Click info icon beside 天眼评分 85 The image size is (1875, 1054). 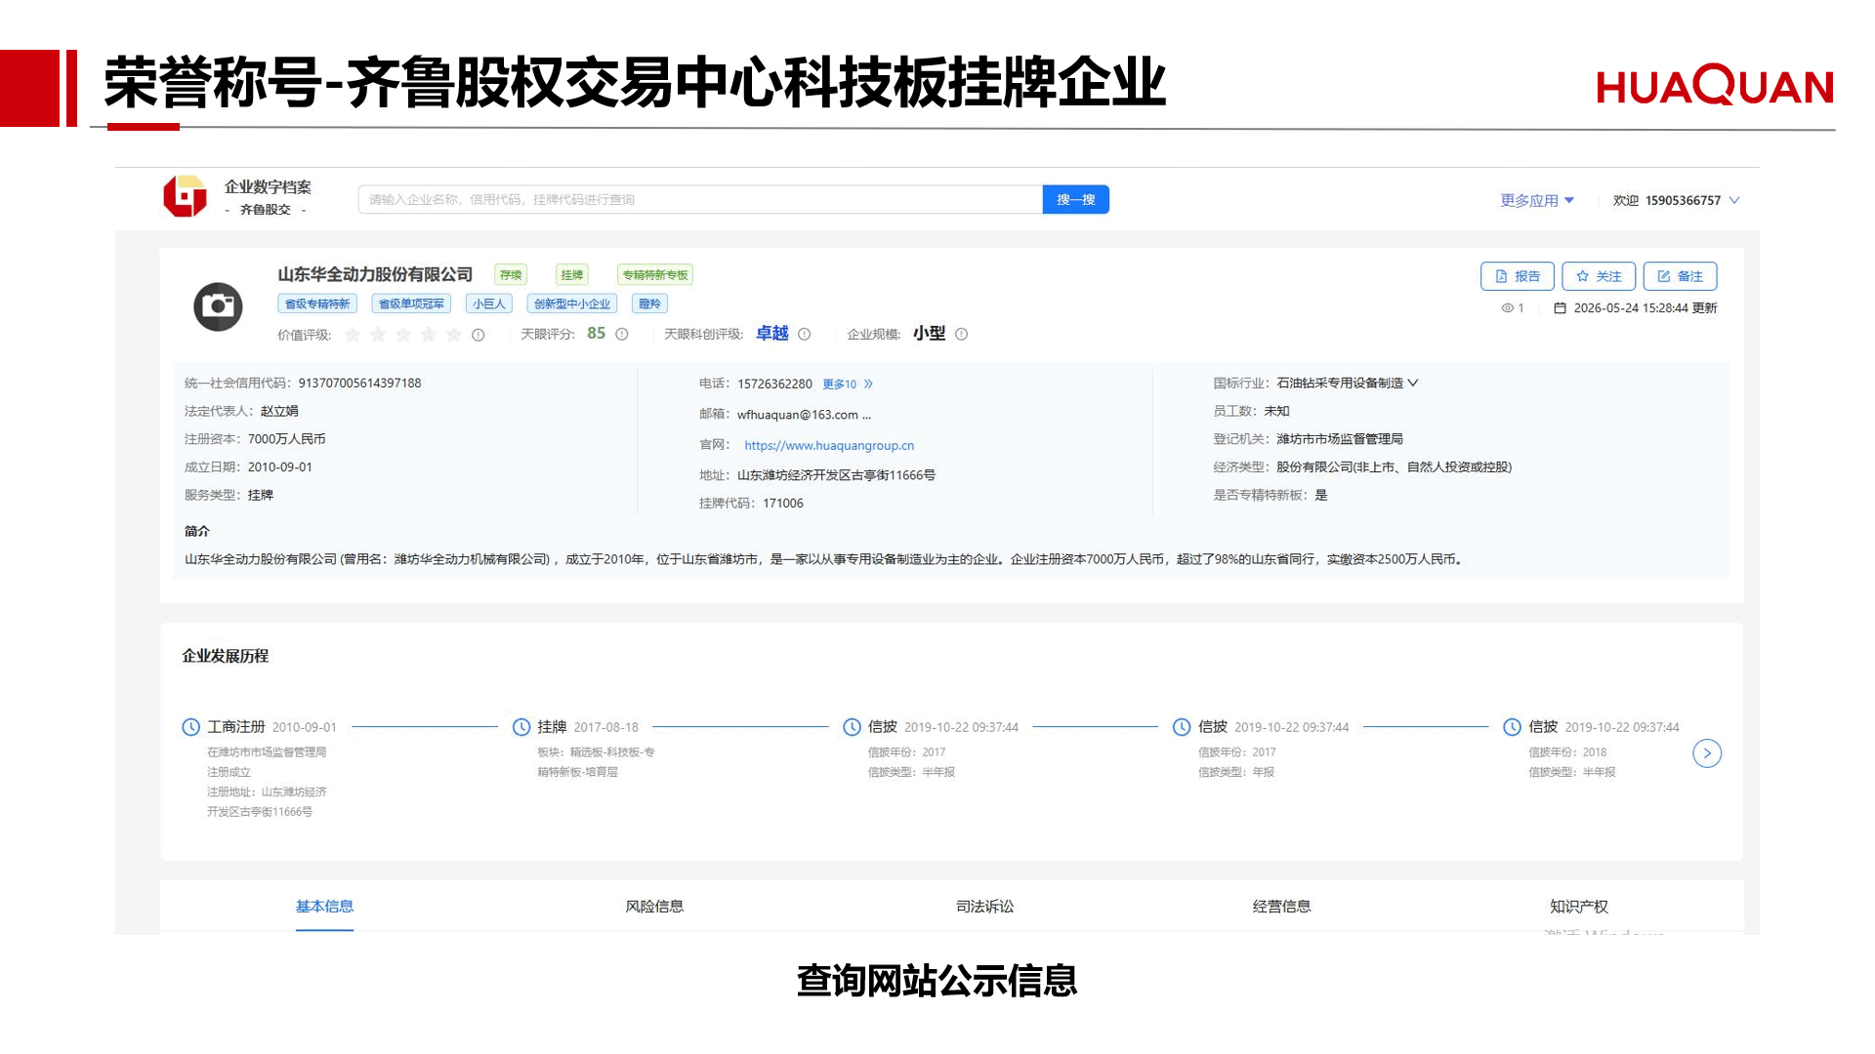tap(622, 334)
